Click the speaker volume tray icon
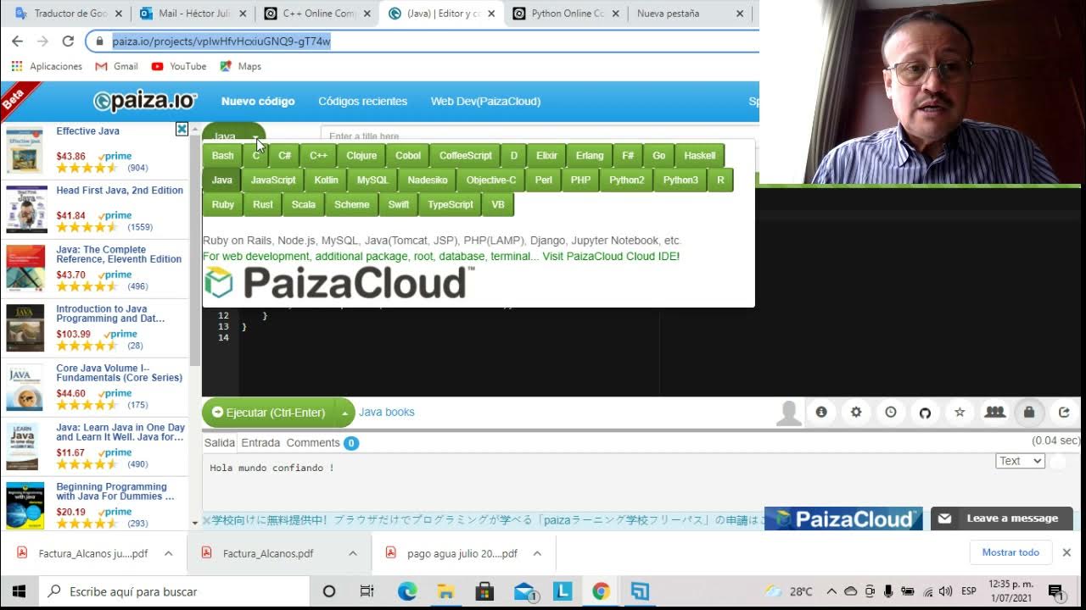Viewport: 1086px width, 610px height. [946, 591]
